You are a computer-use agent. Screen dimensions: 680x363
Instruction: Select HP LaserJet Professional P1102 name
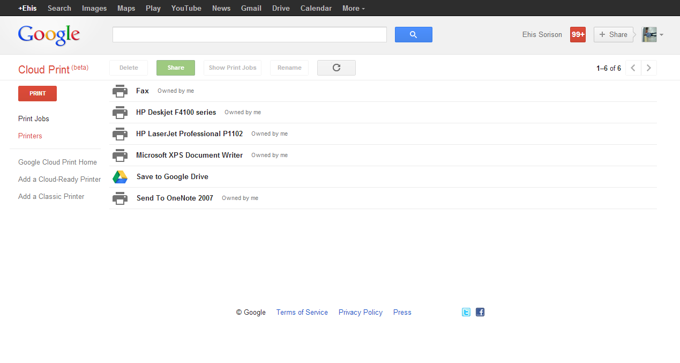190,134
